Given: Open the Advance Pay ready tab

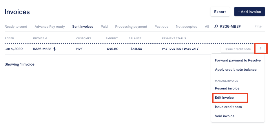Looking at the screenshot, I should (x=50, y=27).
